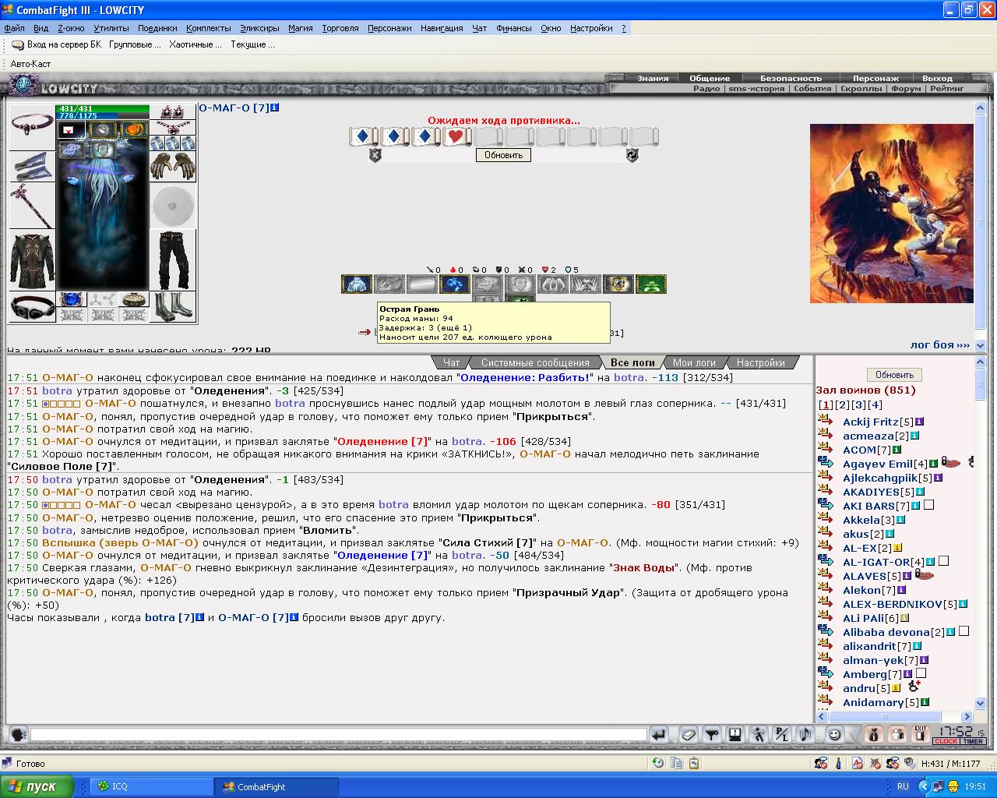Open private chat with Ackij Fritz
This screenshot has height=798, width=997.
pos(826,422)
